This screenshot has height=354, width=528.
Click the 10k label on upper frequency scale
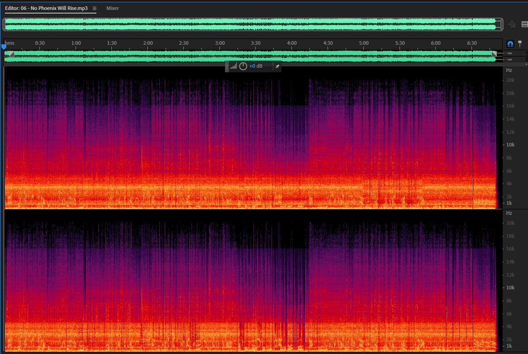[510, 145]
